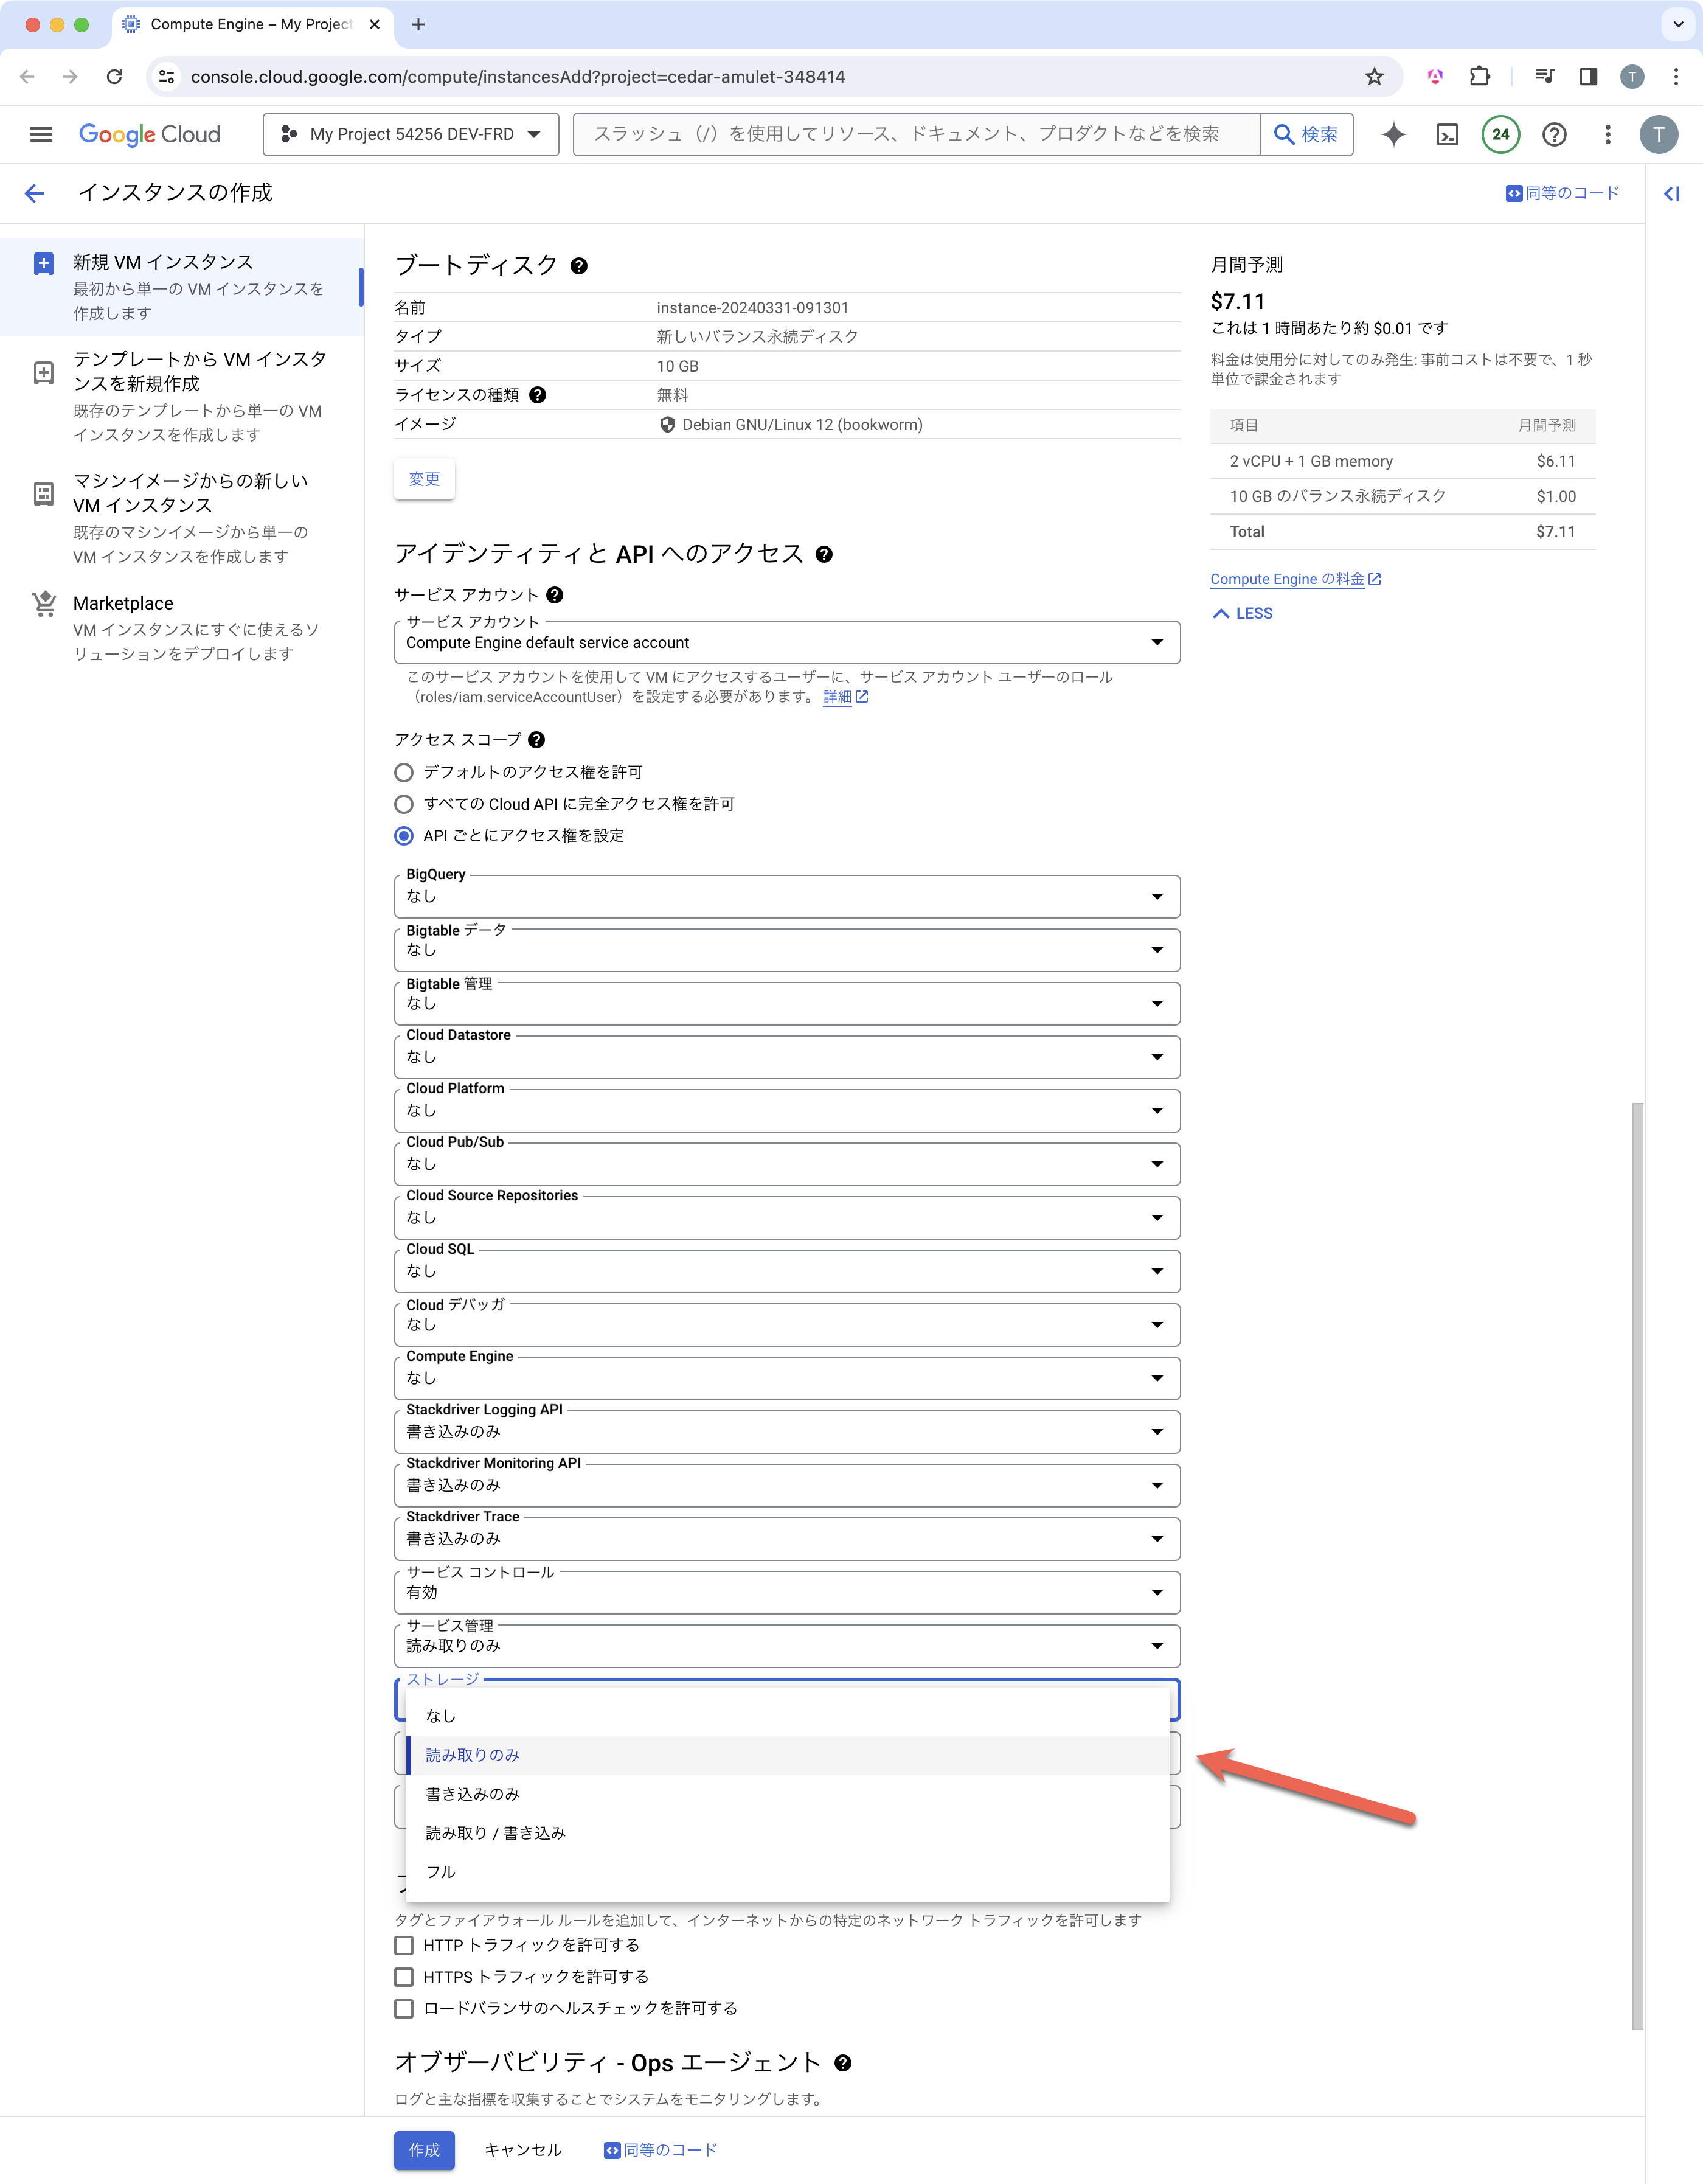Open the Compute Engine の料金 link
The image size is (1703, 2184).
click(x=1287, y=578)
